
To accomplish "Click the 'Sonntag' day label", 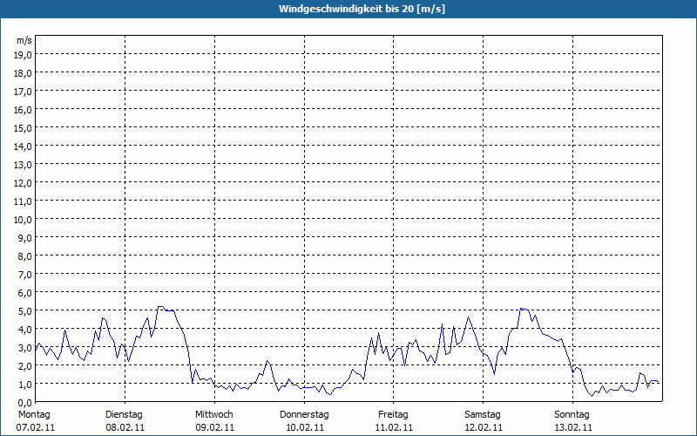I will point(572,415).
